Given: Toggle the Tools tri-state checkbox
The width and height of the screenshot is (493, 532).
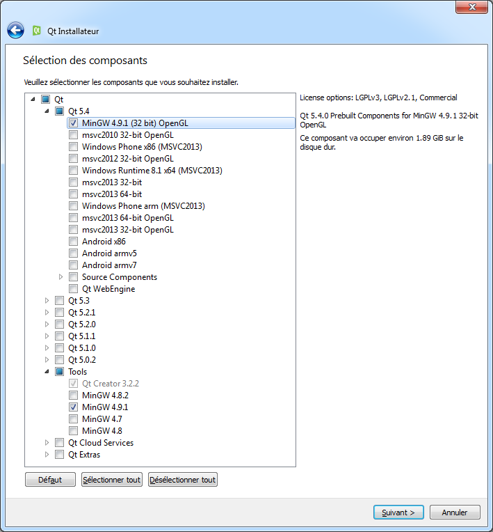Looking at the screenshot, I should point(59,372).
